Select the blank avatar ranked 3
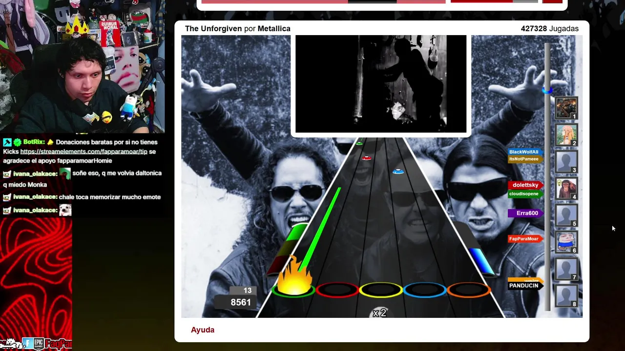The height and width of the screenshot is (351, 625). coord(566,161)
